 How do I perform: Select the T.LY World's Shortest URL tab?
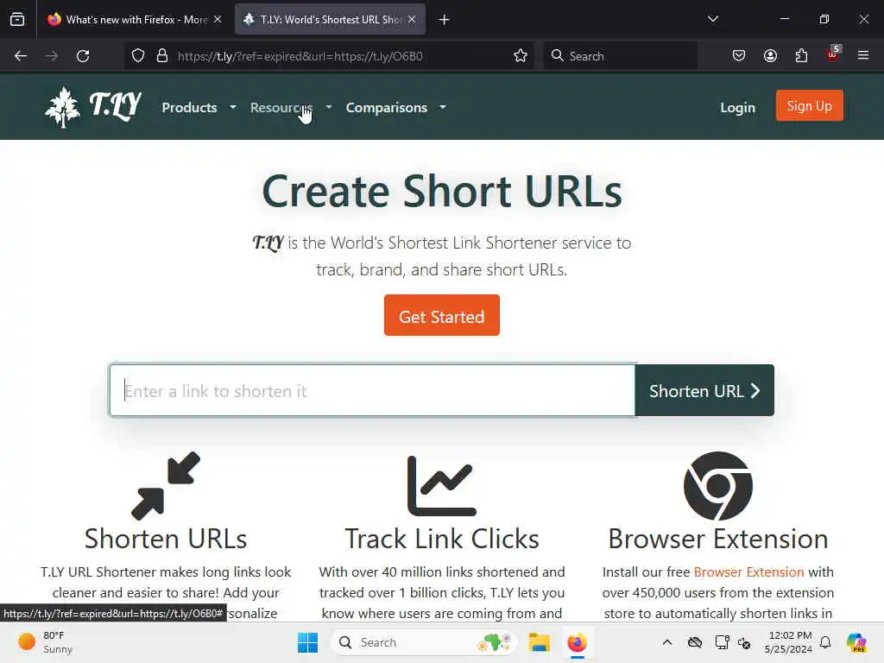click(x=330, y=20)
